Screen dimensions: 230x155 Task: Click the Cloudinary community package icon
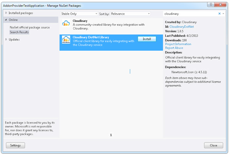click(x=66, y=23)
